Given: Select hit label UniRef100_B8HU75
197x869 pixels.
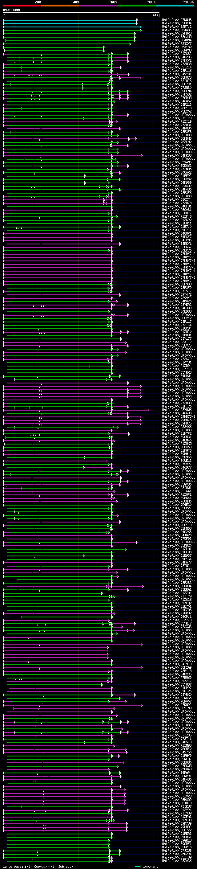Looking at the screenshot, I should [176, 78].
